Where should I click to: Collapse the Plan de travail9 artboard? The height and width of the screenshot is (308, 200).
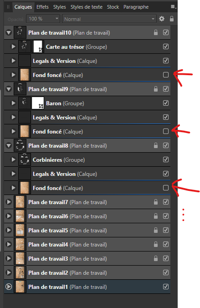9,89
